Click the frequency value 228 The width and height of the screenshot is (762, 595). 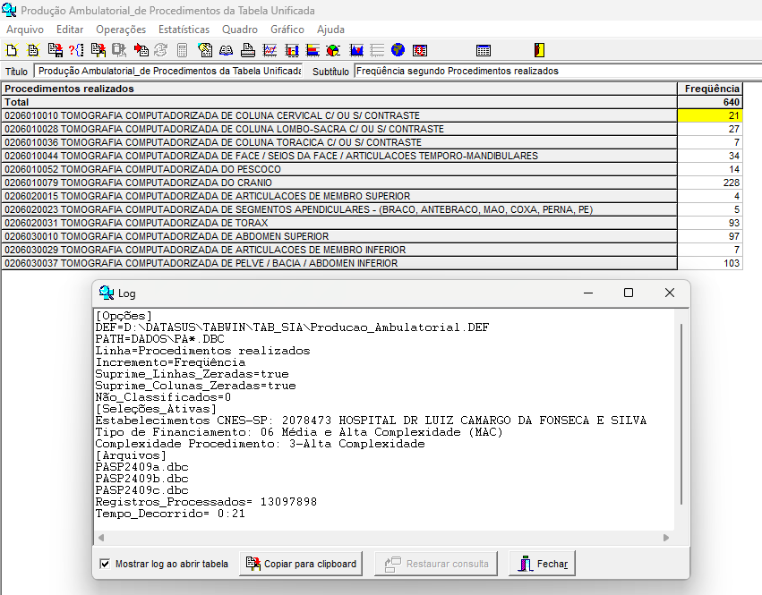pyautogui.click(x=710, y=183)
